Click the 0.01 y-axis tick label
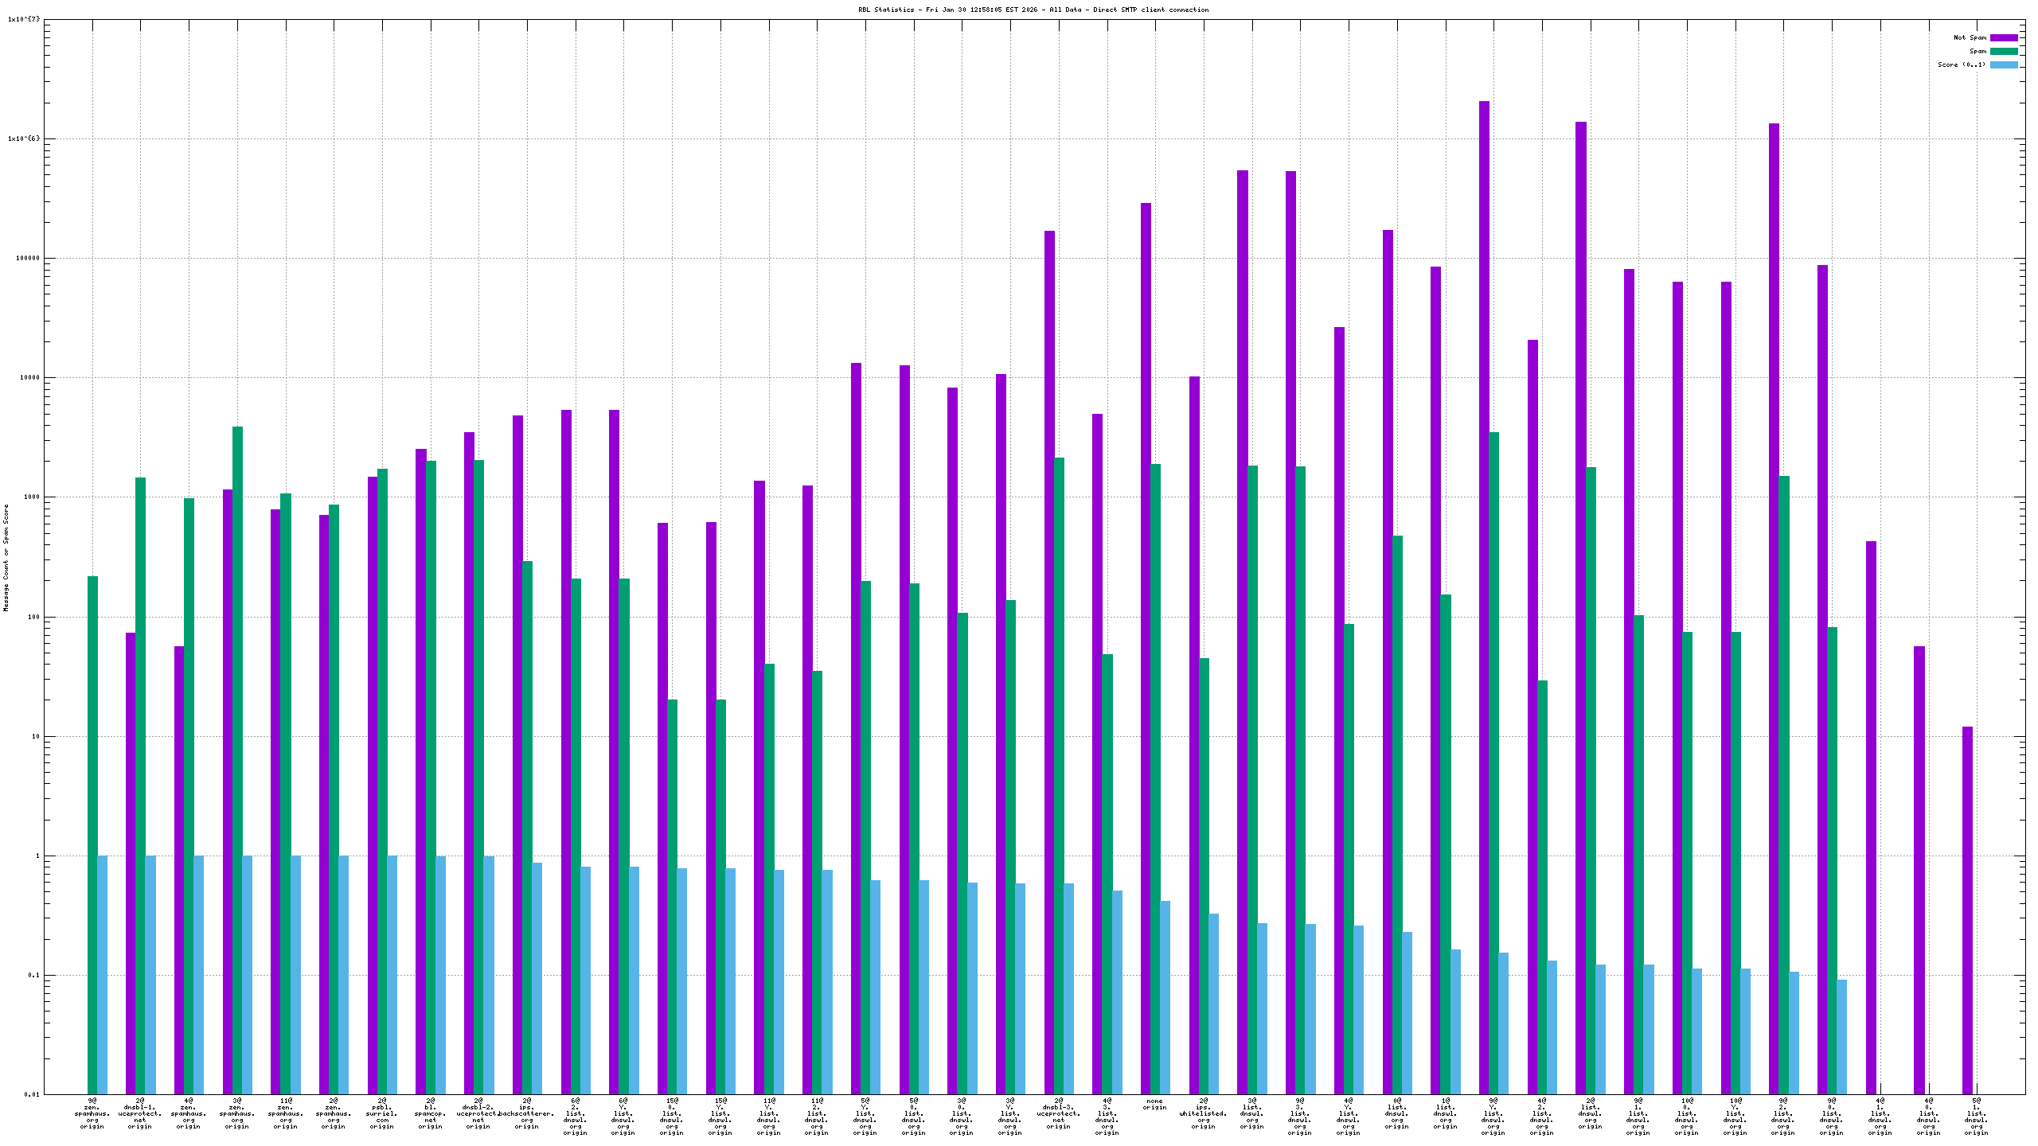2038x1146 pixels. (31, 1094)
